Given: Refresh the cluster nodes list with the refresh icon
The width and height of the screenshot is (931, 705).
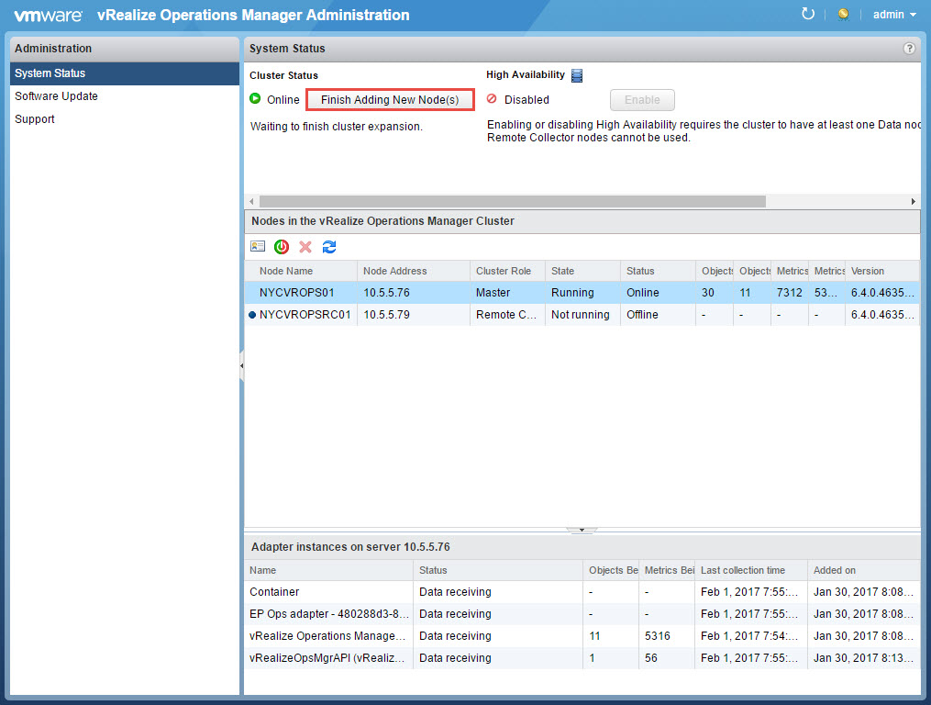Looking at the screenshot, I should [x=328, y=246].
